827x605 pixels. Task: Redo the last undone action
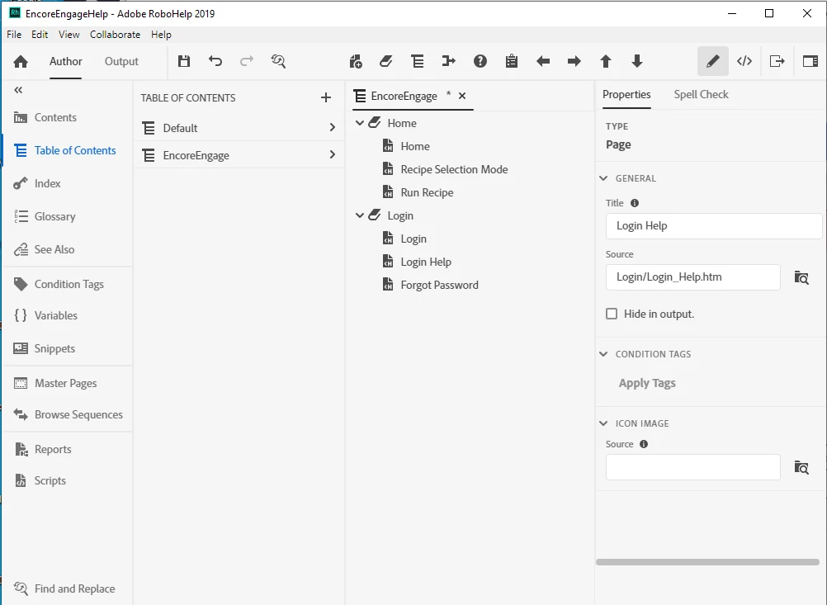[246, 61]
